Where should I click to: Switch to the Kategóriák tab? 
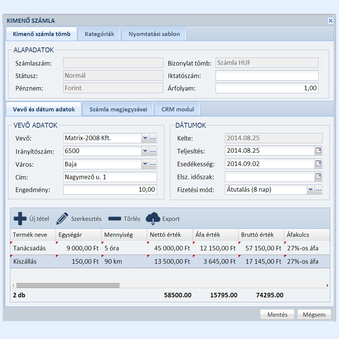click(99, 34)
